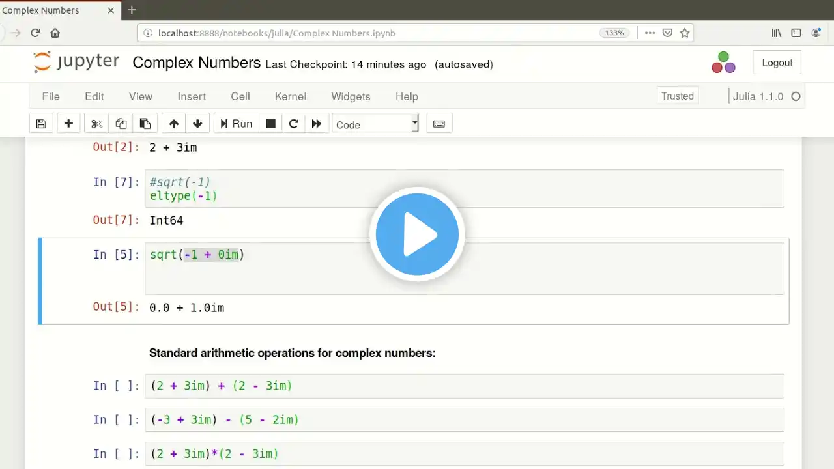Open the cell type Code dropdown
This screenshot has width=834, height=469.
(375, 124)
